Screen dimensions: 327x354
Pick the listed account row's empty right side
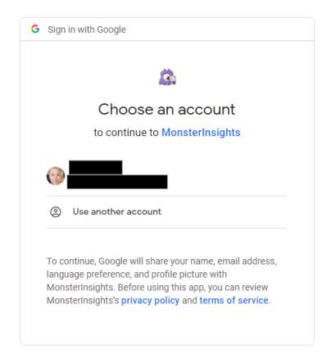(227, 176)
